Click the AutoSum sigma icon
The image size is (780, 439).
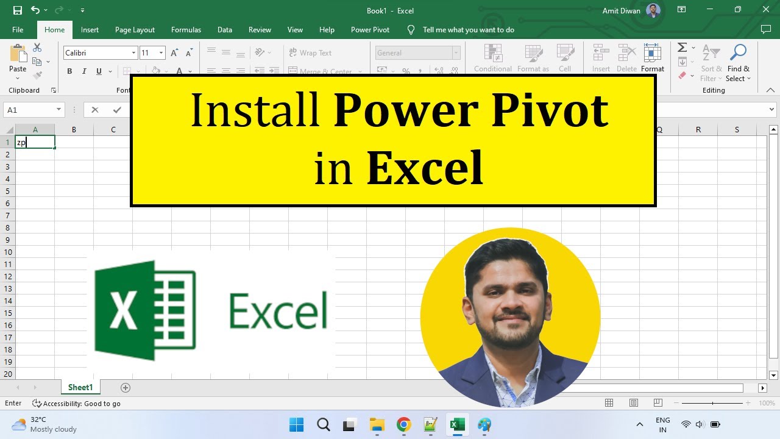(x=682, y=48)
